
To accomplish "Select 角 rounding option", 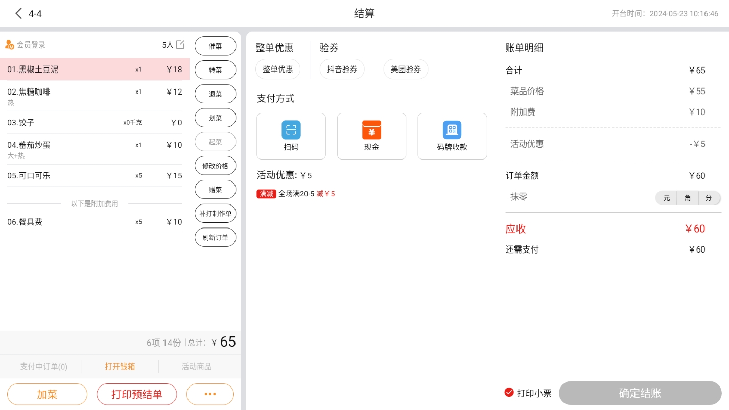I will [x=687, y=198].
